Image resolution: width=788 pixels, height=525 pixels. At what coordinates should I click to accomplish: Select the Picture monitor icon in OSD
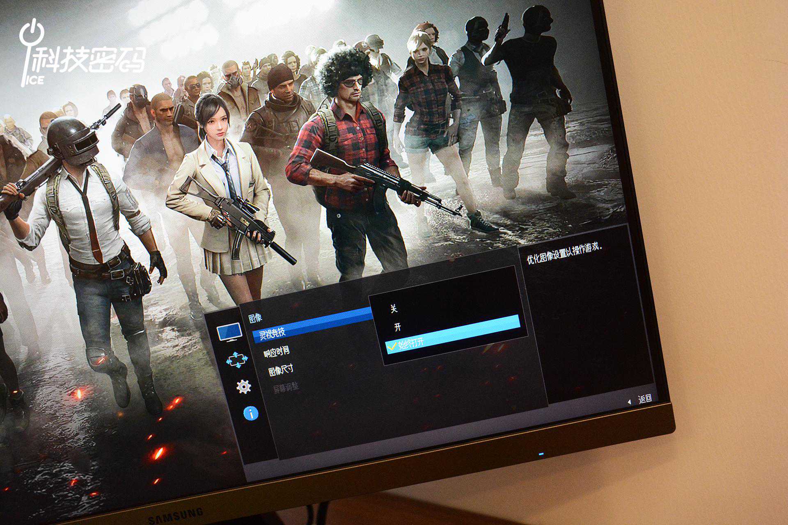coord(229,332)
